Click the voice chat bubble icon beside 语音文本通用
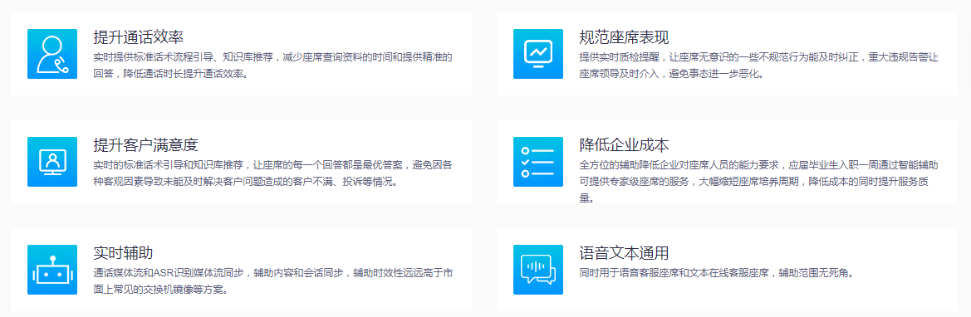971x317 pixels. (538, 270)
